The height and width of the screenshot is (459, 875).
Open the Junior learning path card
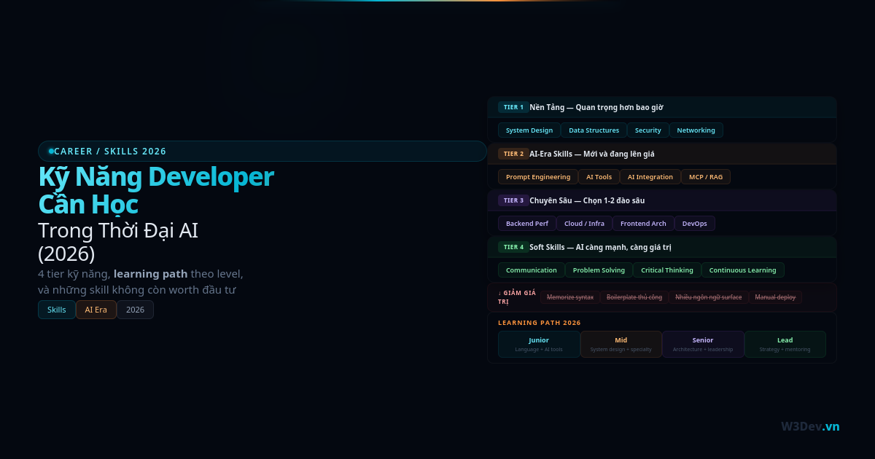pos(539,344)
